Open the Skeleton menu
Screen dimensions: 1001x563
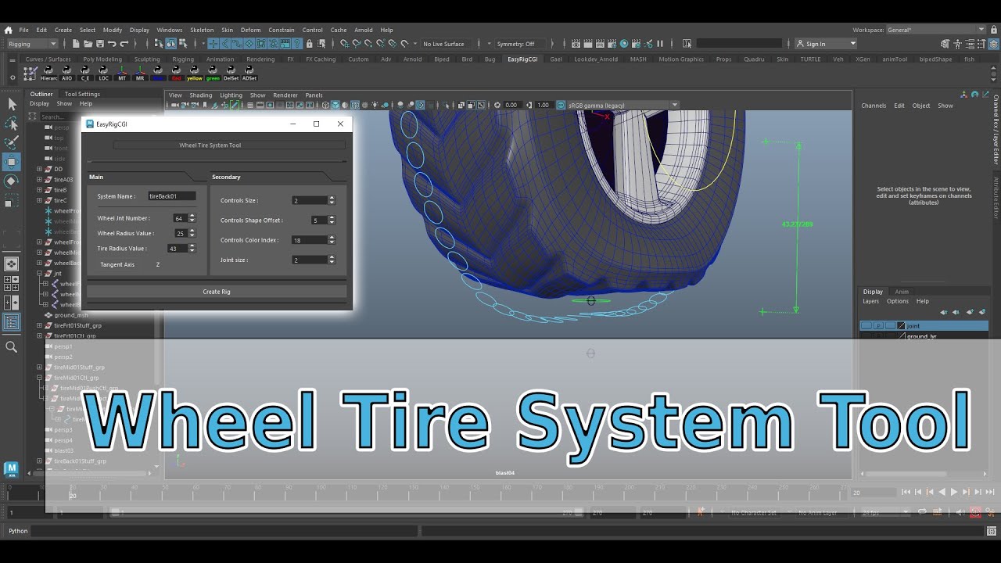[x=202, y=30]
